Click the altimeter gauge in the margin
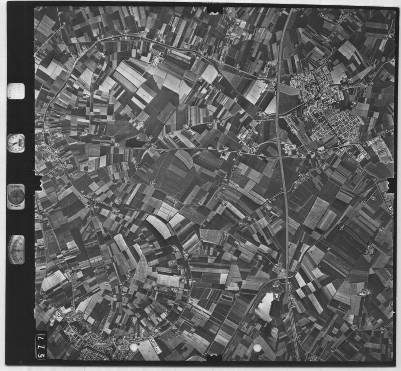 (16, 250)
